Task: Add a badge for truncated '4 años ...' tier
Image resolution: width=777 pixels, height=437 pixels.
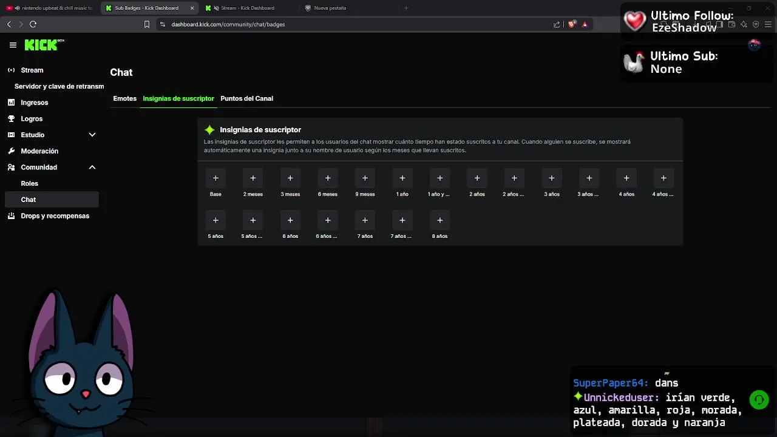Action: click(x=663, y=178)
